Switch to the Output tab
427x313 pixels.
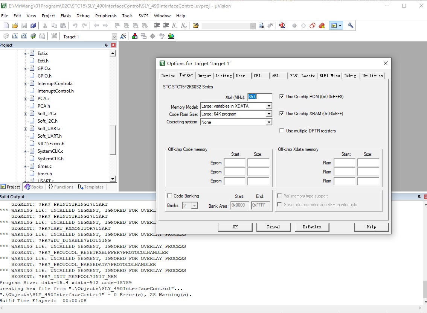click(x=204, y=76)
